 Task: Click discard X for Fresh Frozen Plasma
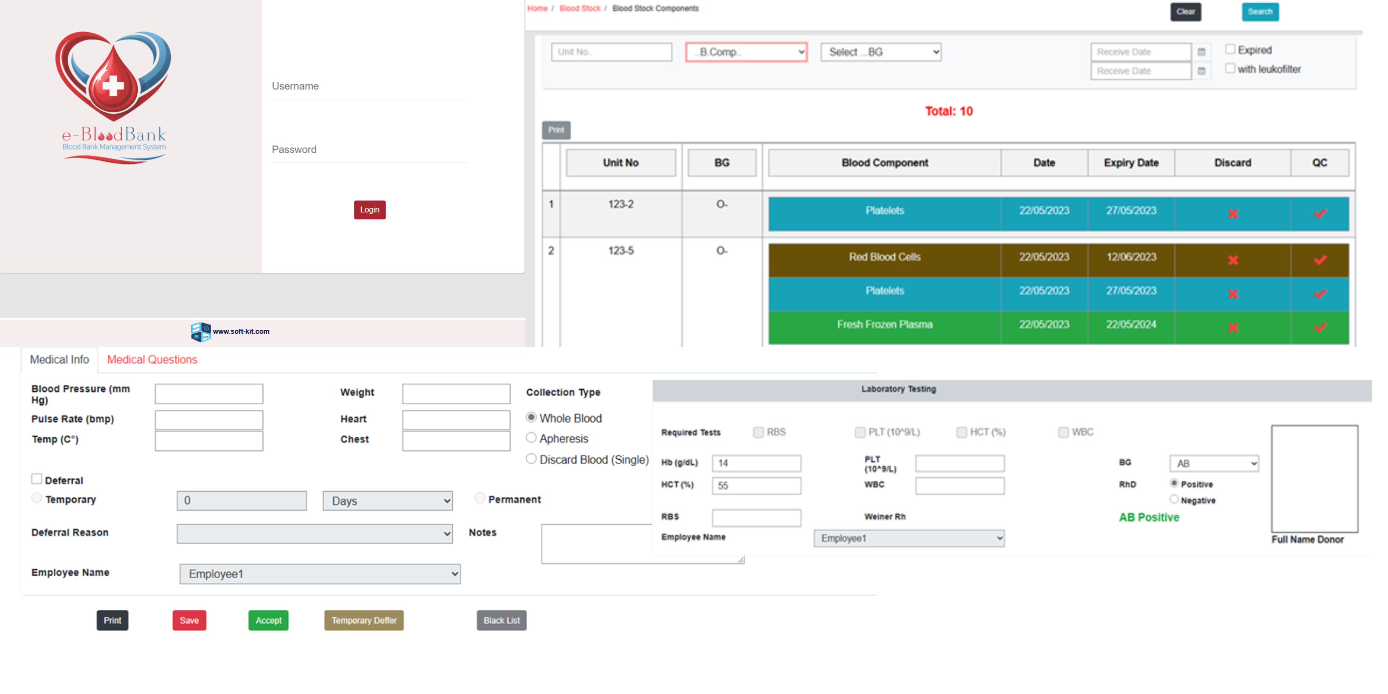coord(1232,328)
